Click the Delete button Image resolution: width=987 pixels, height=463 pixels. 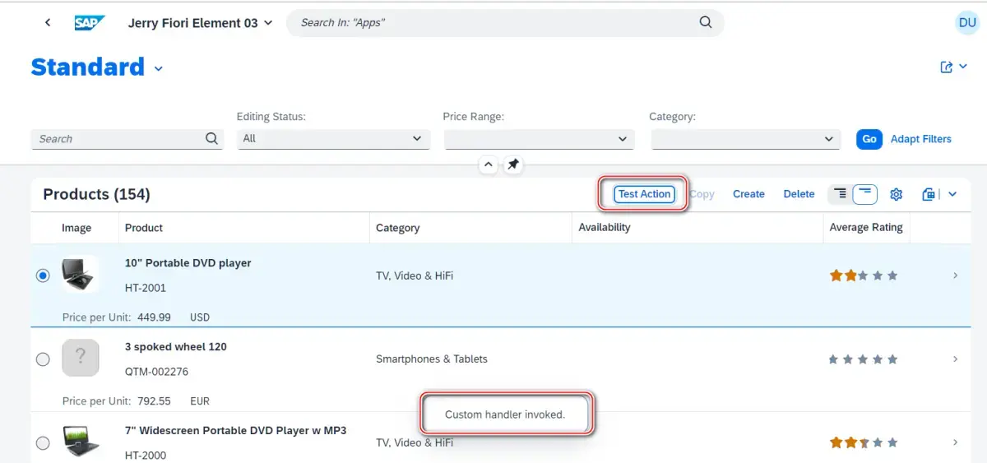(x=799, y=194)
